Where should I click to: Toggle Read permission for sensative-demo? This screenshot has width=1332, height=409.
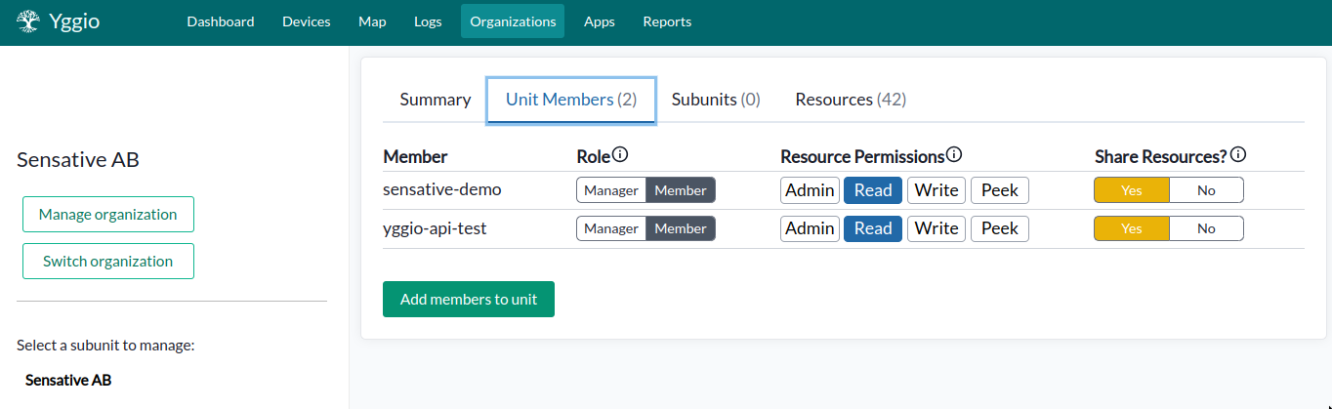(873, 190)
